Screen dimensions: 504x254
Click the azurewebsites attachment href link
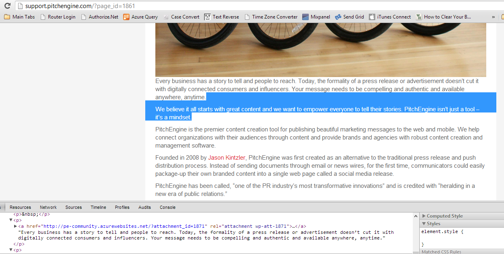click(125, 227)
